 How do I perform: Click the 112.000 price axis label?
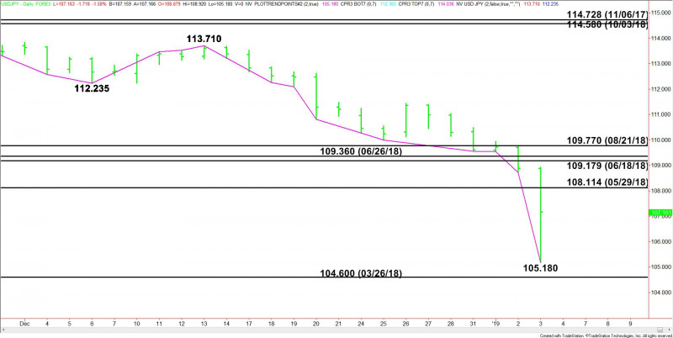(x=661, y=89)
